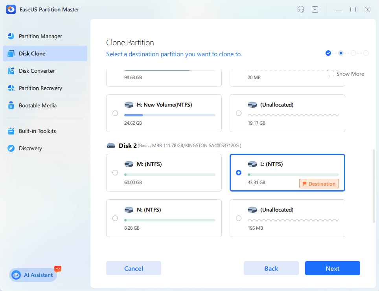Go to Disk Converter section
Viewport: 379px width, 291px height.
[x=45, y=71]
